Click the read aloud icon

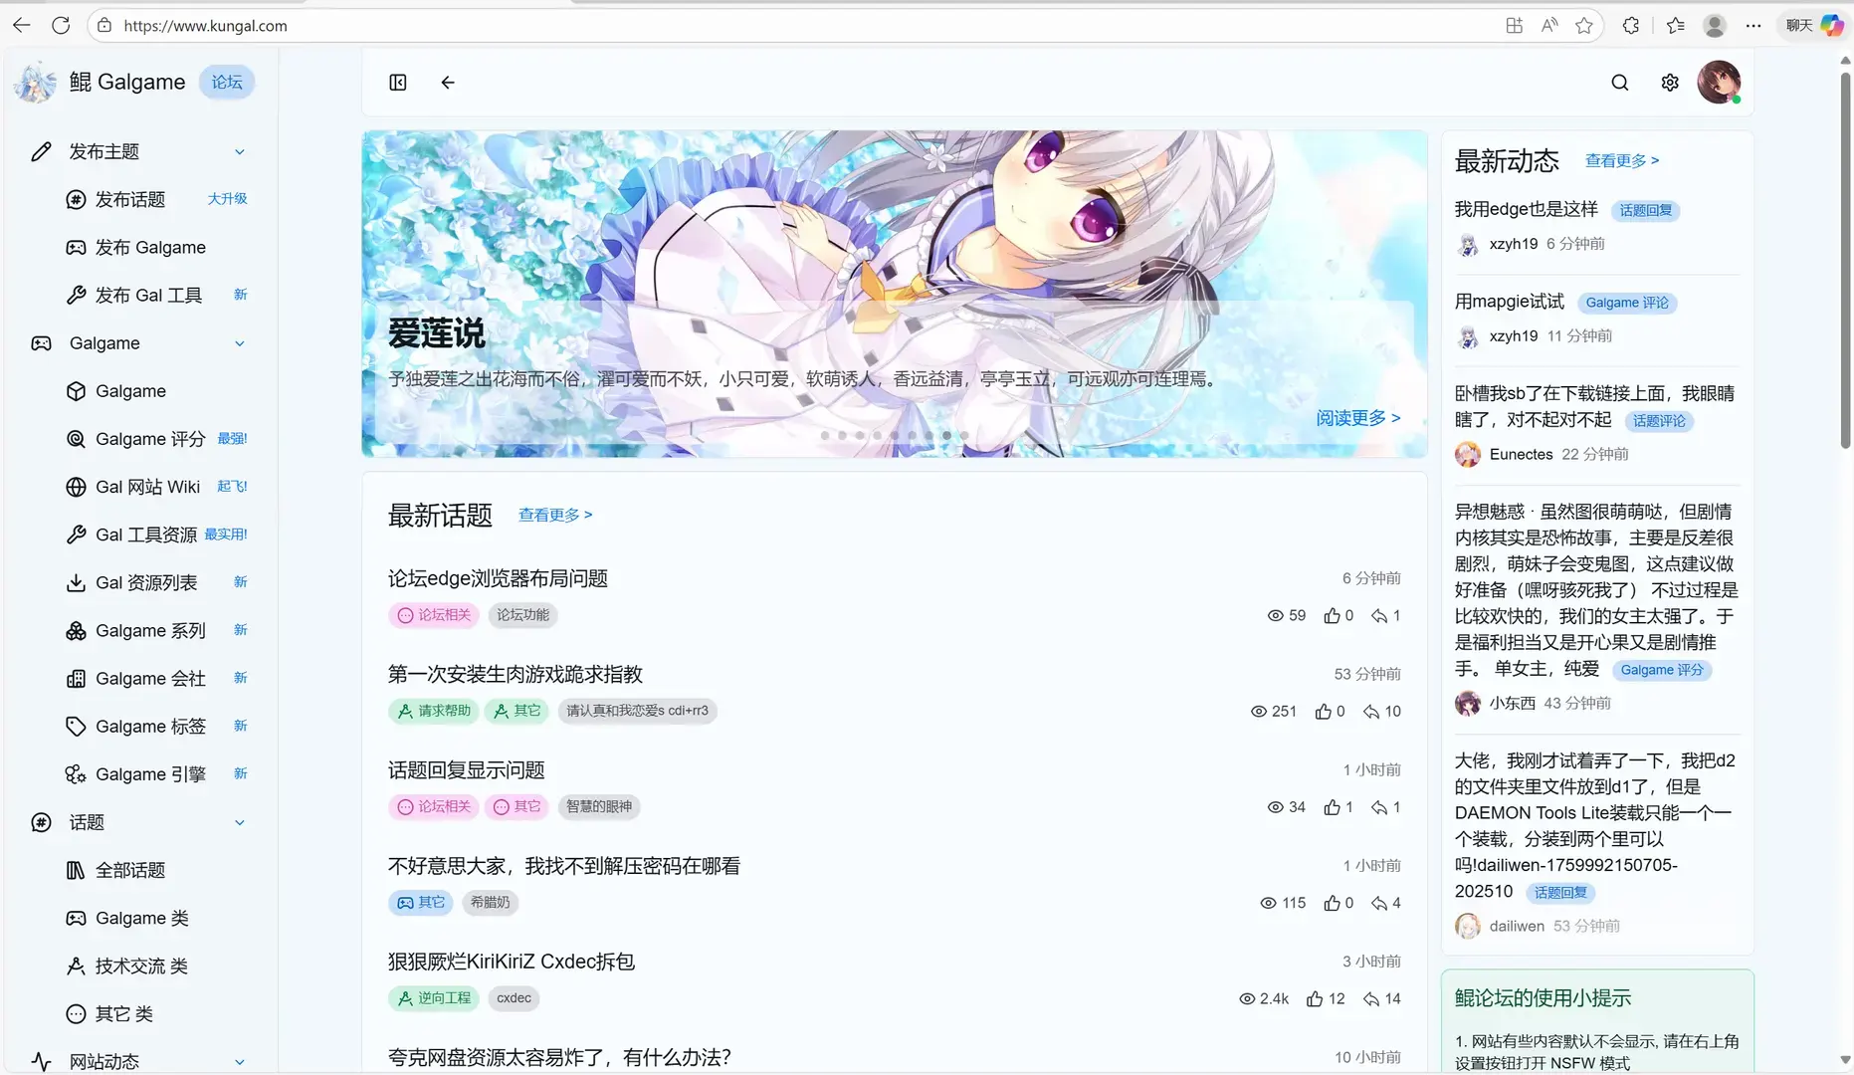point(1549,26)
